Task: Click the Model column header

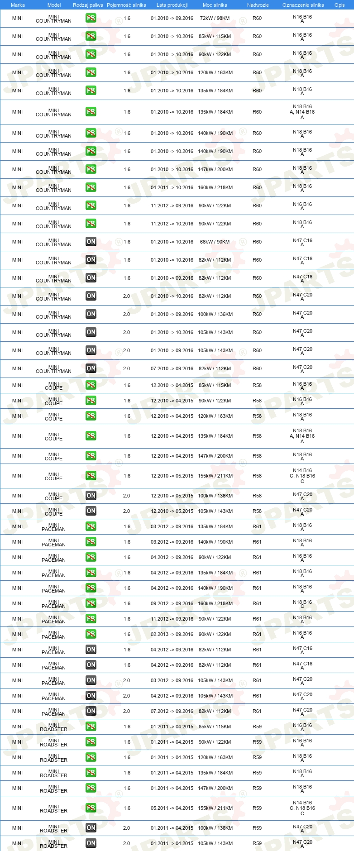Action: [54, 5]
